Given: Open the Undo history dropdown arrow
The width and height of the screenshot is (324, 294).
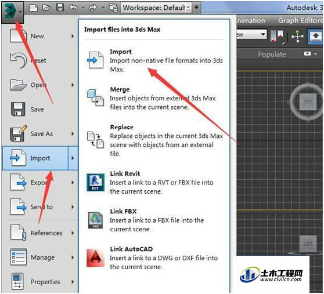Looking at the screenshot, I should (x=83, y=8).
